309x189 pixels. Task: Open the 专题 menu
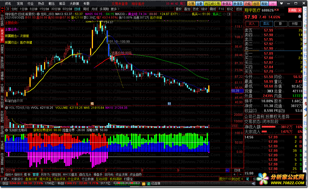coord(86,4)
